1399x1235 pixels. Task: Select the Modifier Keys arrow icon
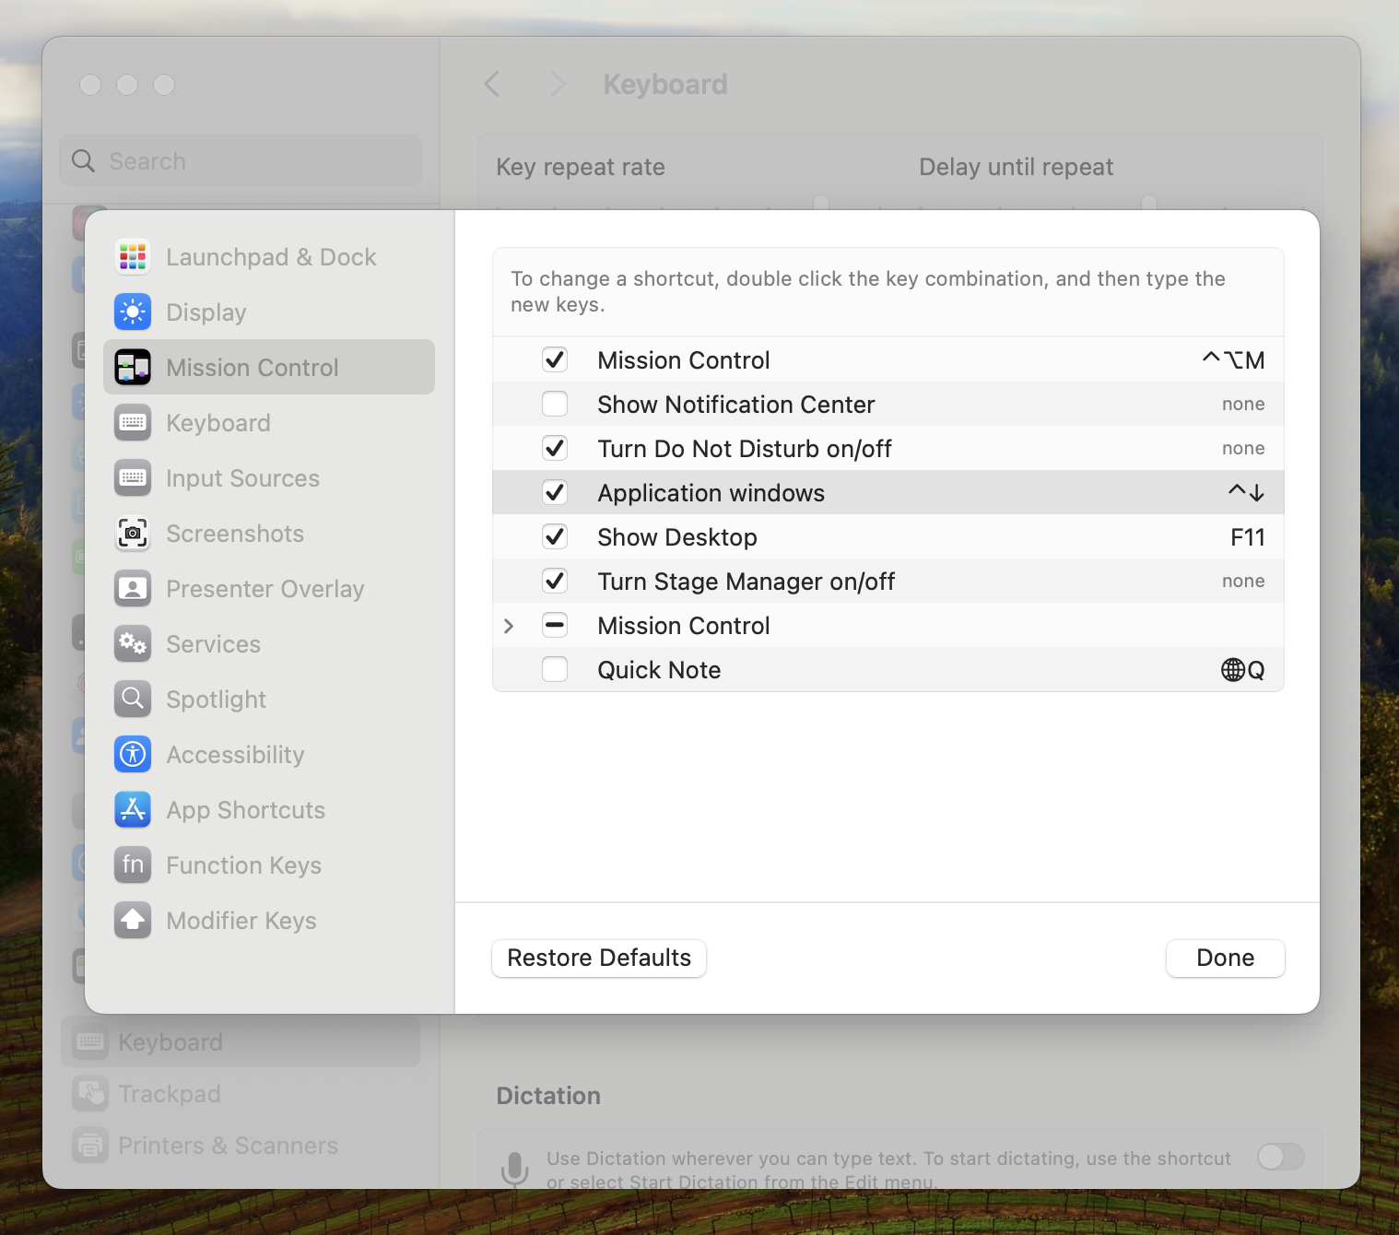click(x=133, y=920)
